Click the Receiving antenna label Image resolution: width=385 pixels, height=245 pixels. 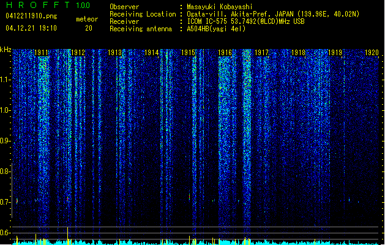(141, 29)
